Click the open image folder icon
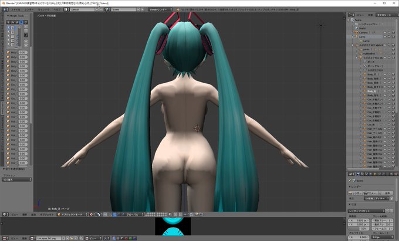This screenshot has height=241, width=399. [72, 238]
